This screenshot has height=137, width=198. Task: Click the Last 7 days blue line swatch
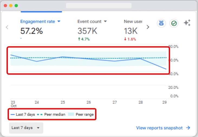(13, 114)
